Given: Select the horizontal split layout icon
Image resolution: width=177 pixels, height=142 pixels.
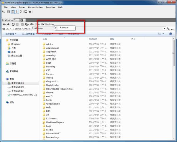Looking at the screenshot, I should (x=8, y=11).
